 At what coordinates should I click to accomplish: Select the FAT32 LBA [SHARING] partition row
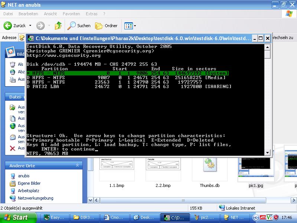pyautogui.click(x=129, y=87)
